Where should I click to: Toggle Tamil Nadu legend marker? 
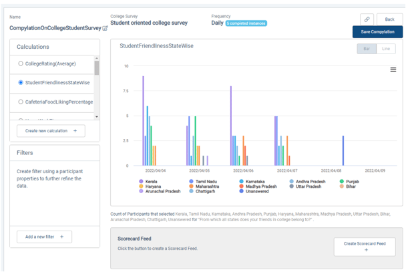(x=191, y=181)
